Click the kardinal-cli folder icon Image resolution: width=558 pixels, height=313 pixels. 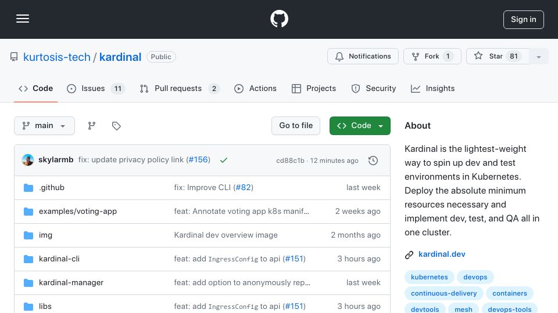(x=28, y=259)
